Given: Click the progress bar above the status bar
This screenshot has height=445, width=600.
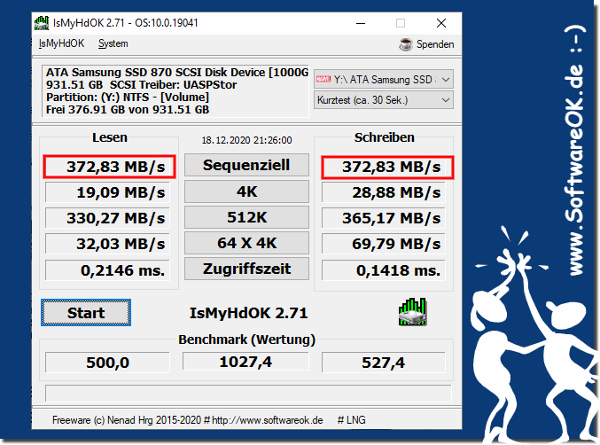Looking at the screenshot, I should (x=248, y=393).
